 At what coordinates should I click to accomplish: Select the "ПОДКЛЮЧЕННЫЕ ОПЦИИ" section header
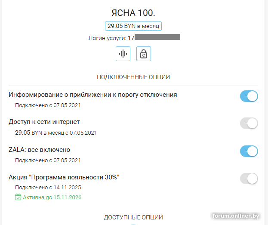click(133, 77)
